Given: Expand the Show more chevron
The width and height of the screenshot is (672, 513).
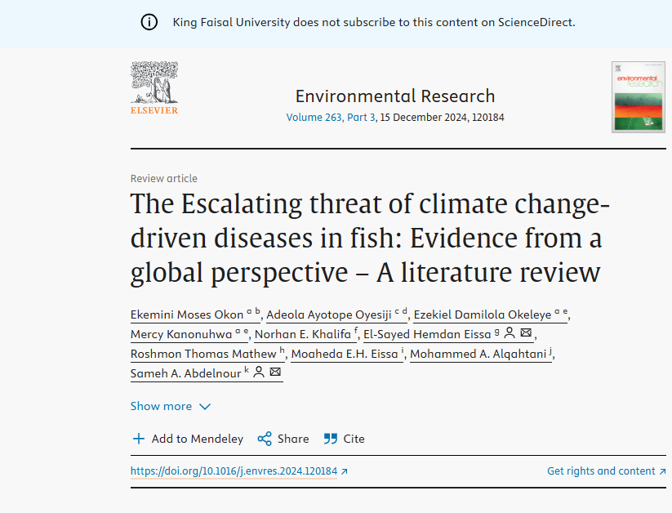Looking at the screenshot, I should 205,407.
